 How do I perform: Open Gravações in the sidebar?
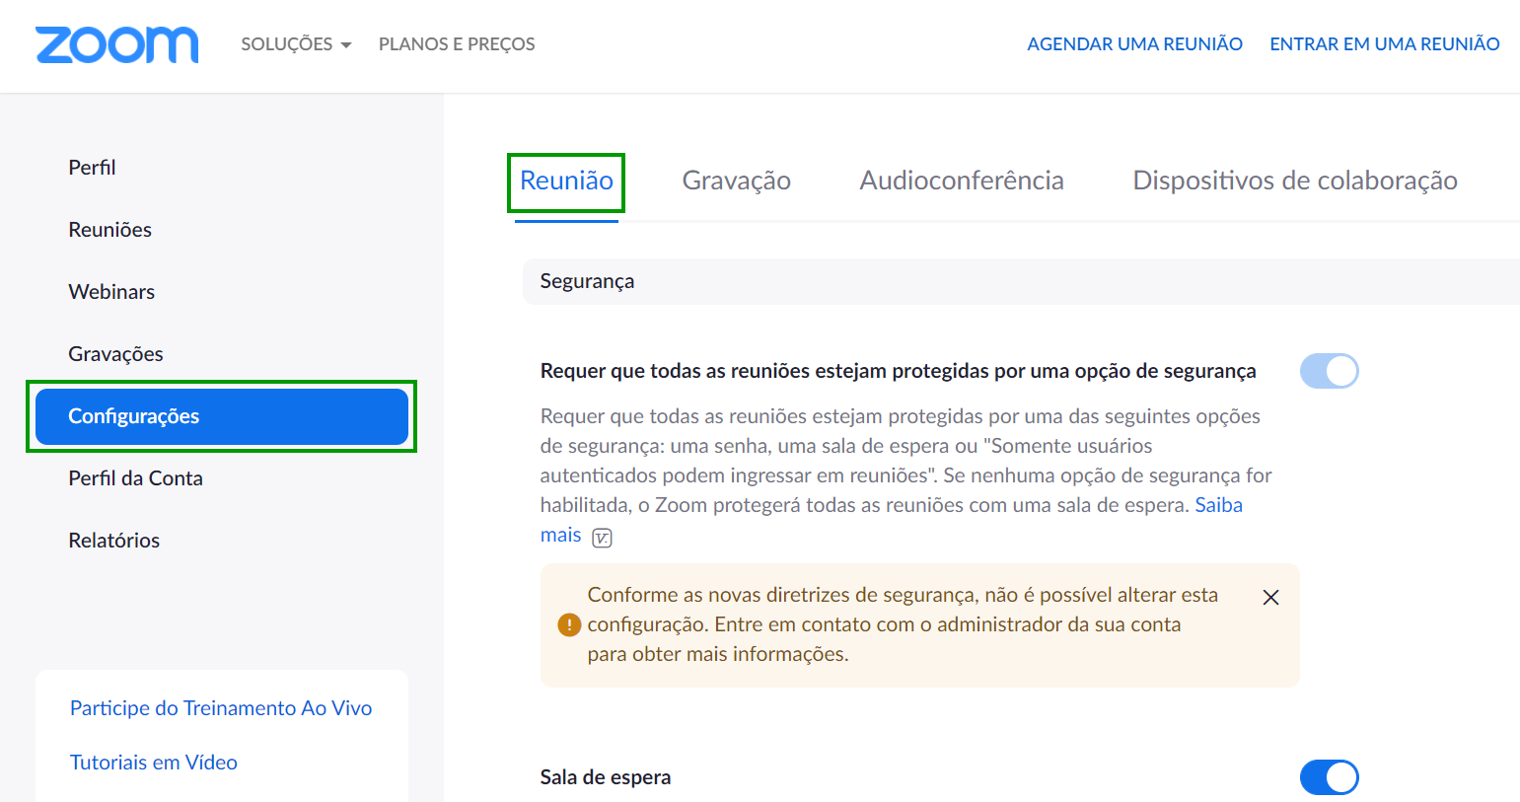tap(115, 354)
